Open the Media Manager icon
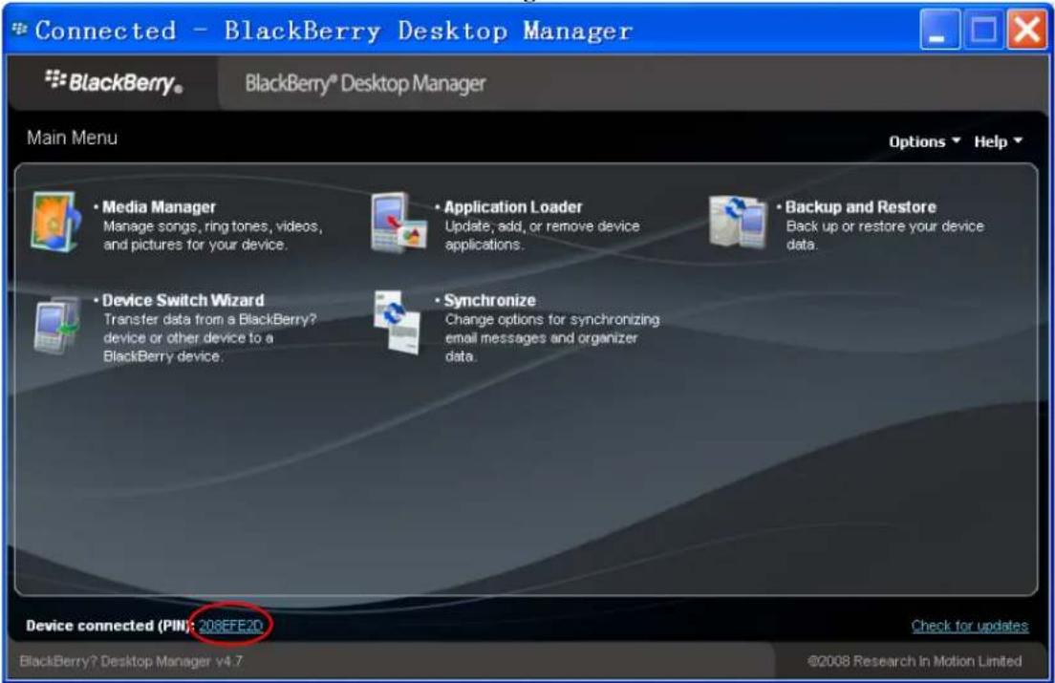 [x=55, y=223]
